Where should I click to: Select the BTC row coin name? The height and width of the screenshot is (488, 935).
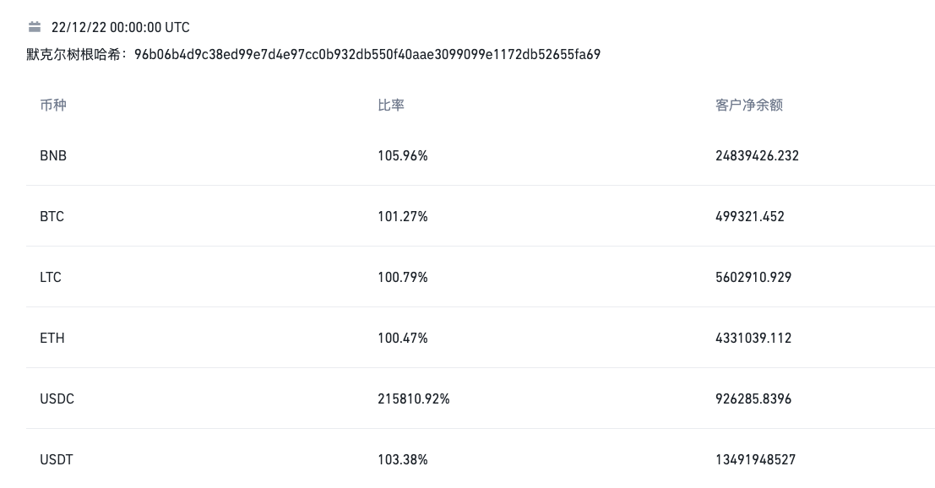pyautogui.click(x=52, y=217)
